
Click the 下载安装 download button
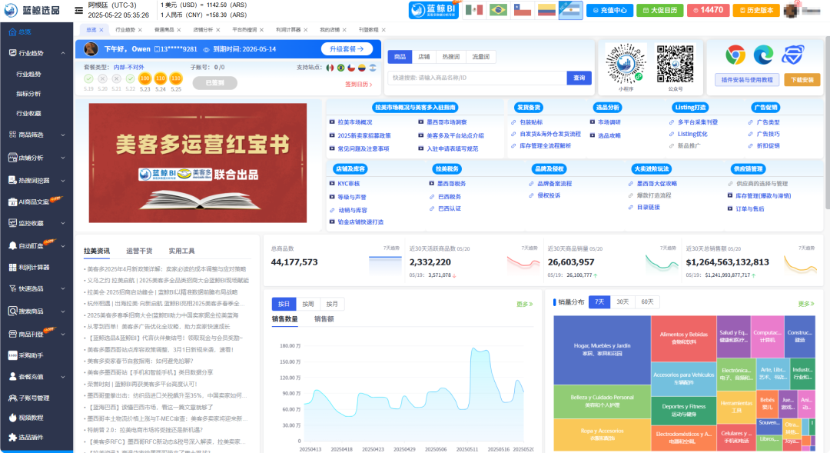pyautogui.click(x=802, y=80)
